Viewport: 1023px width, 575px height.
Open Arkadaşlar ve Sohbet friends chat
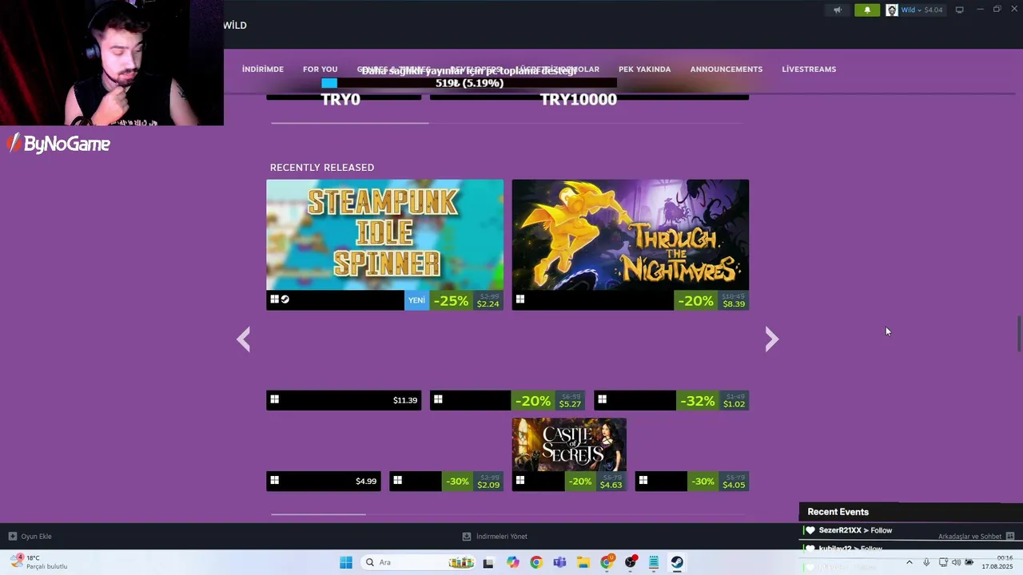click(976, 537)
